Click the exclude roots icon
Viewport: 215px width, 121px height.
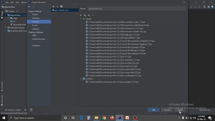coord(89,15)
